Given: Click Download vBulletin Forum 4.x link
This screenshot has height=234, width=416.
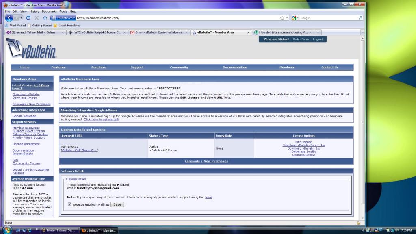Looking at the screenshot, I should [303, 145].
